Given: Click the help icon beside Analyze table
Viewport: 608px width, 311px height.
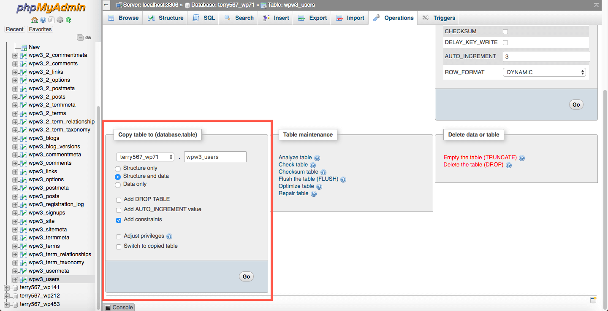Looking at the screenshot, I should [x=317, y=158].
